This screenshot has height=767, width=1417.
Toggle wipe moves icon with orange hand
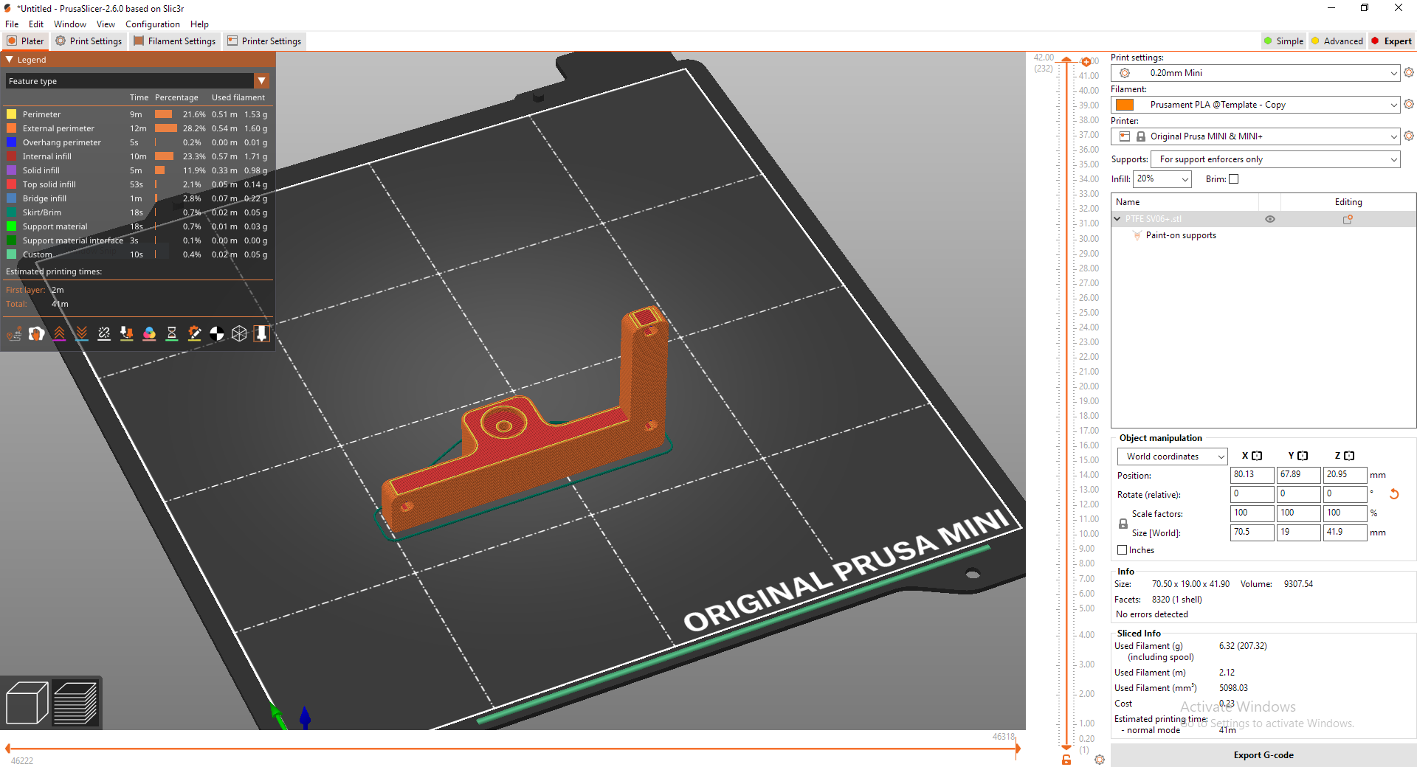[x=36, y=334]
